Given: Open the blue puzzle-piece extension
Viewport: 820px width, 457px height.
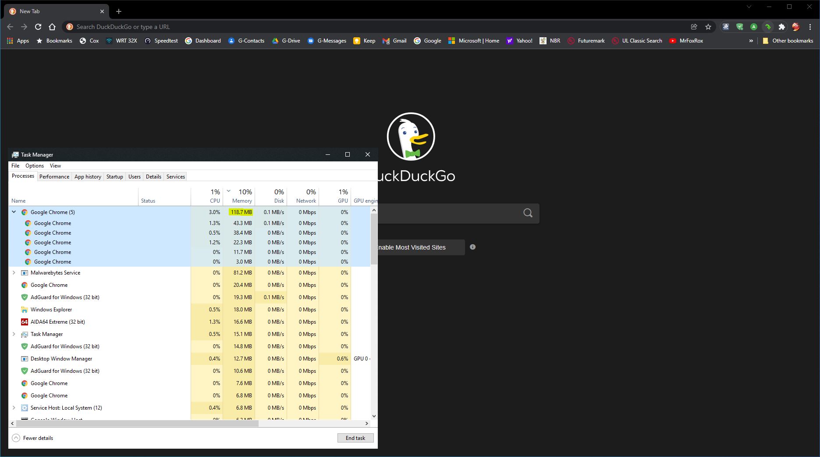Looking at the screenshot, I should (726, 27).
